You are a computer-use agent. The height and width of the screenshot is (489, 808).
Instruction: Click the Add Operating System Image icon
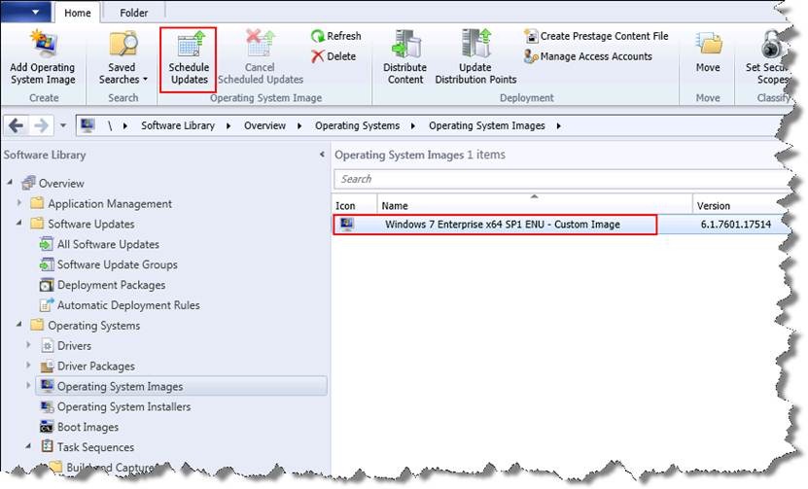point(44,42)
